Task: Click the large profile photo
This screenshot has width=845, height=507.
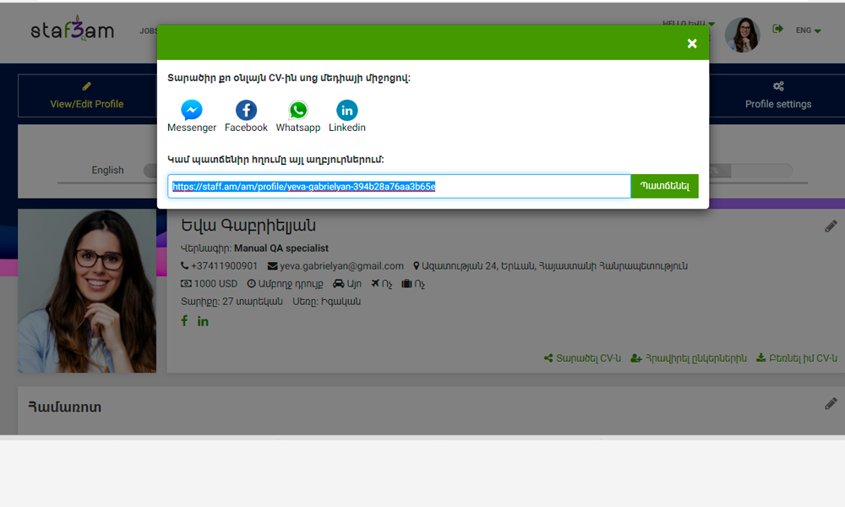Action: [87, 291]
